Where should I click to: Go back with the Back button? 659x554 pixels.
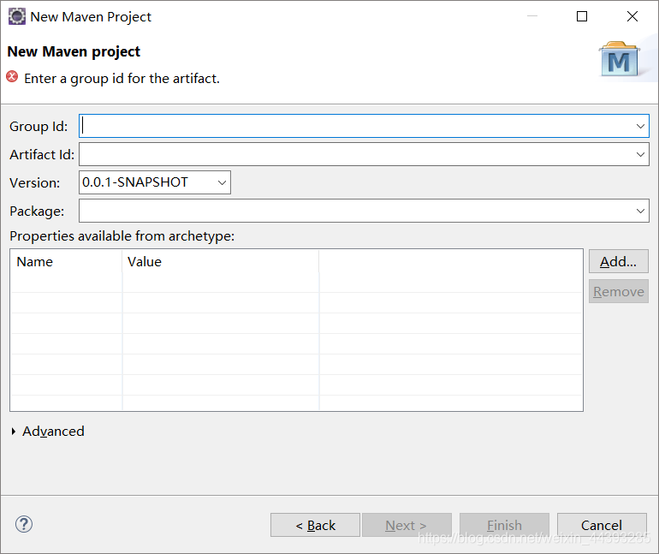pyautogui.click(x=315, y=525)
